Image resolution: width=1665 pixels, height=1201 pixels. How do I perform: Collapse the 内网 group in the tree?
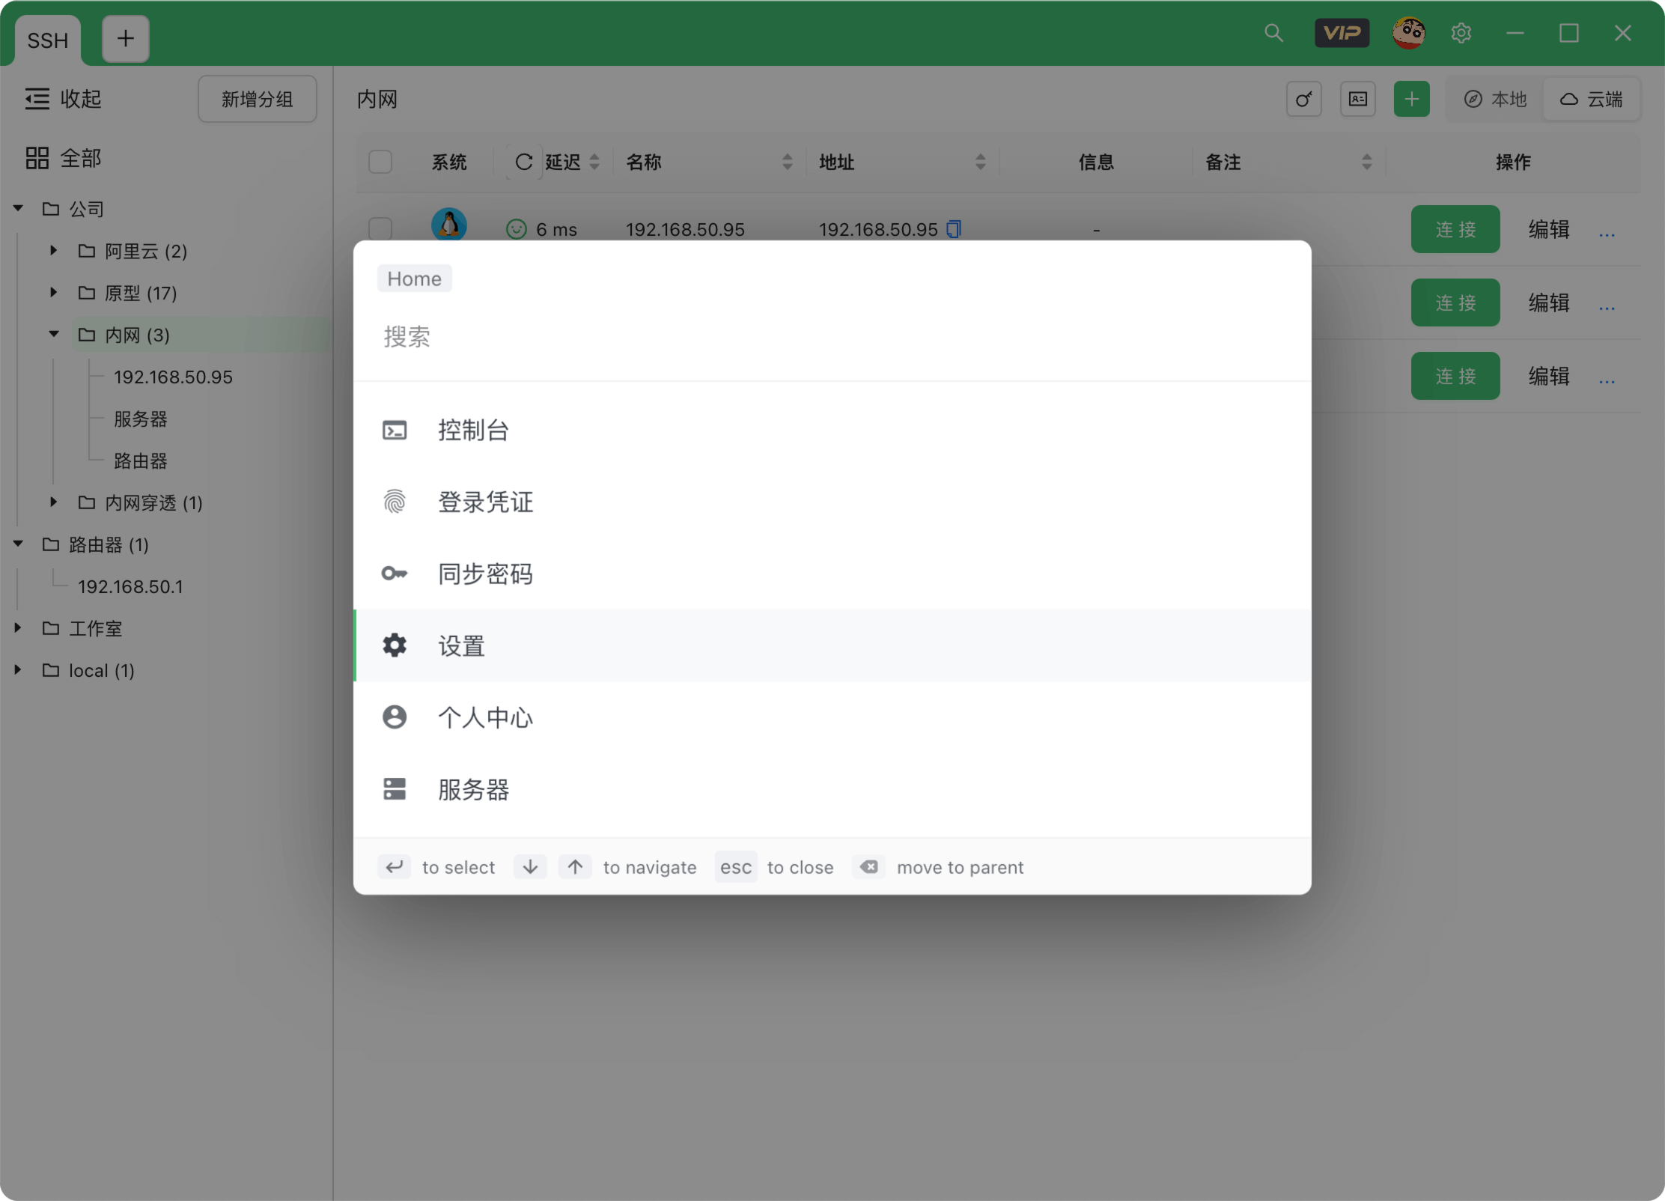(x=53, y=335)
